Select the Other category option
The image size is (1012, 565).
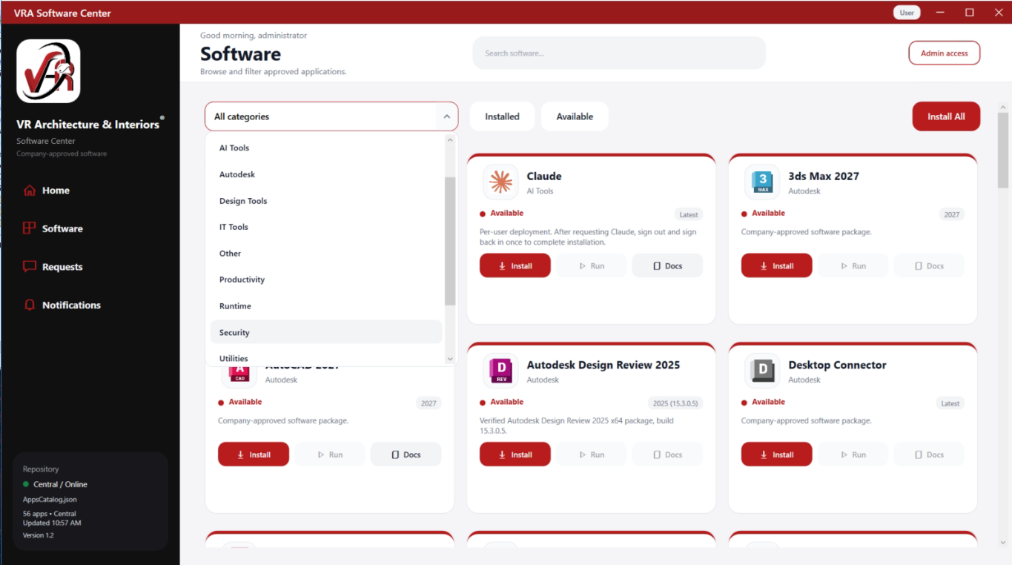click(326, 254)
